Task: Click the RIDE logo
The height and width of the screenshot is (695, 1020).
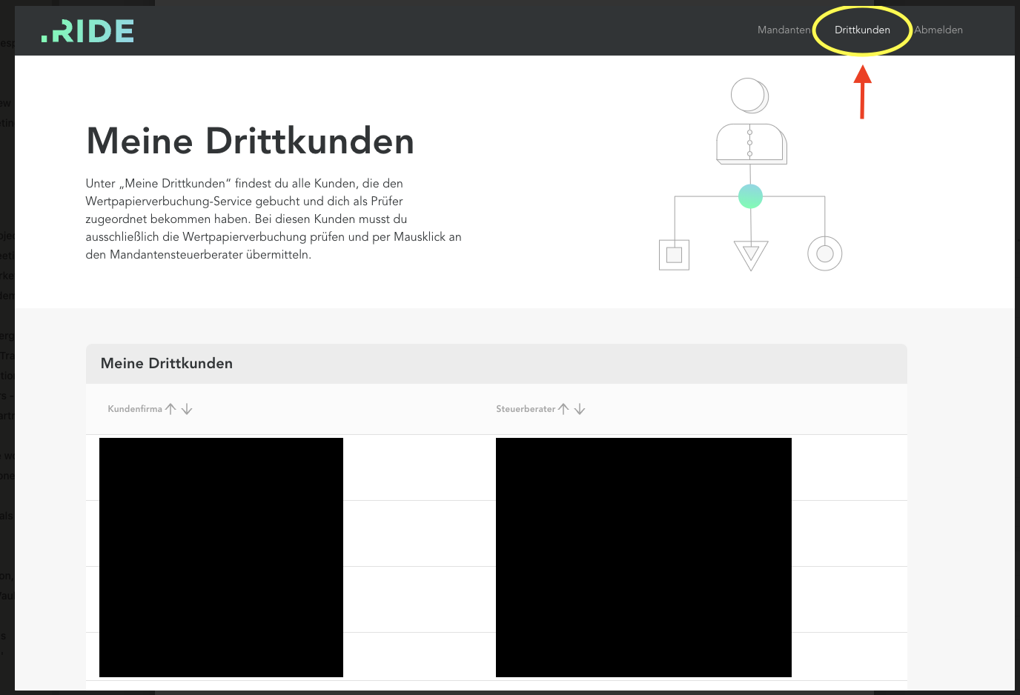Action: 87,30
